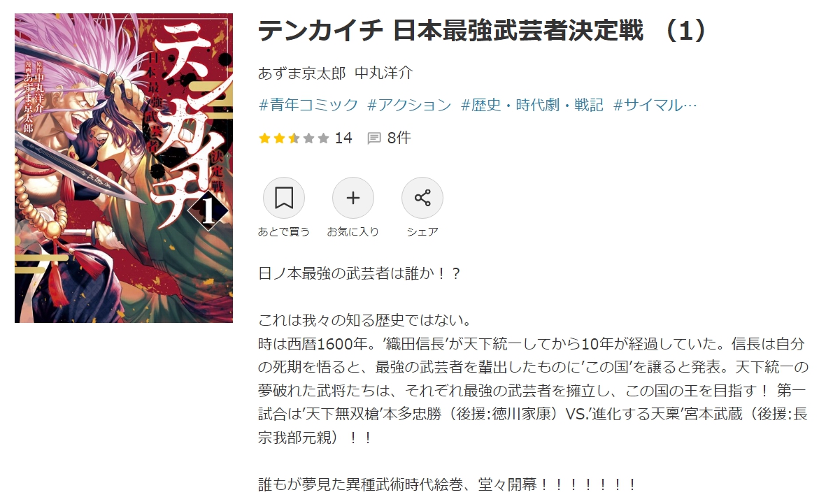The height and width of the screenshot is (504, 826).
Task: Click the あとで買う label text
Action: click(x=284, y=231)
